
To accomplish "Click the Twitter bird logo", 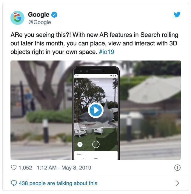I will tap(177, 15).
